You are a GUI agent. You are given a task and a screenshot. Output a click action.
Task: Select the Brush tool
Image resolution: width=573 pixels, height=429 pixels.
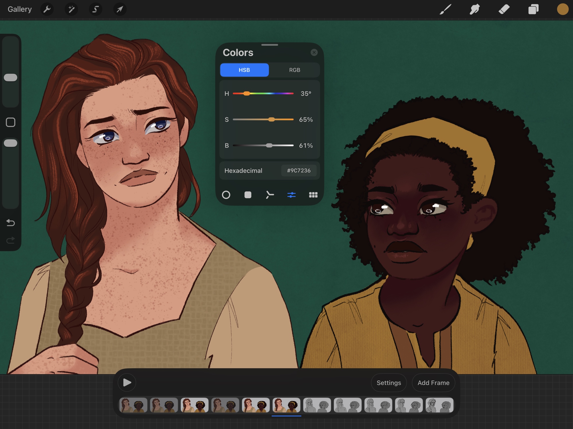point(446,9)
